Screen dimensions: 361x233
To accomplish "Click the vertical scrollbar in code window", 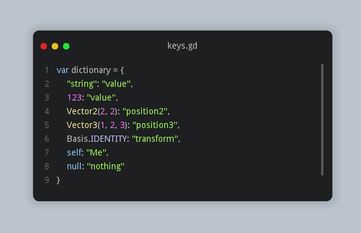I will [x=322, y=119].
